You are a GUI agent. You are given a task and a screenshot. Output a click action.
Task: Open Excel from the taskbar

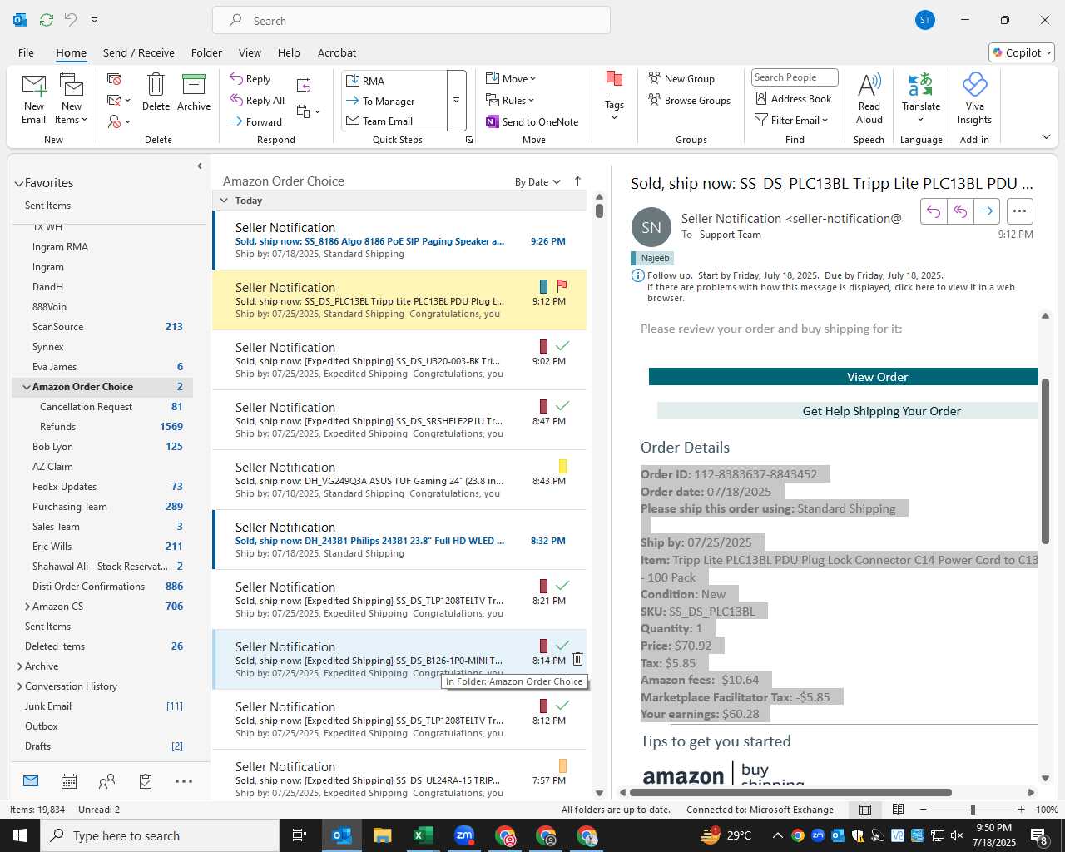[x=423, y=835]
